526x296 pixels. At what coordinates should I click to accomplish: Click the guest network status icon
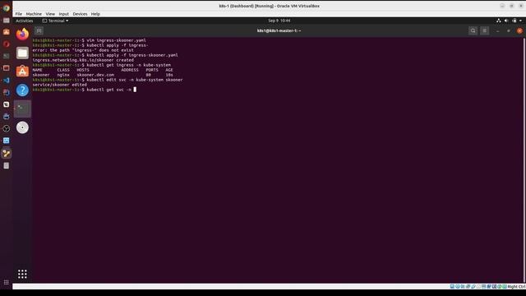[499, 21]
